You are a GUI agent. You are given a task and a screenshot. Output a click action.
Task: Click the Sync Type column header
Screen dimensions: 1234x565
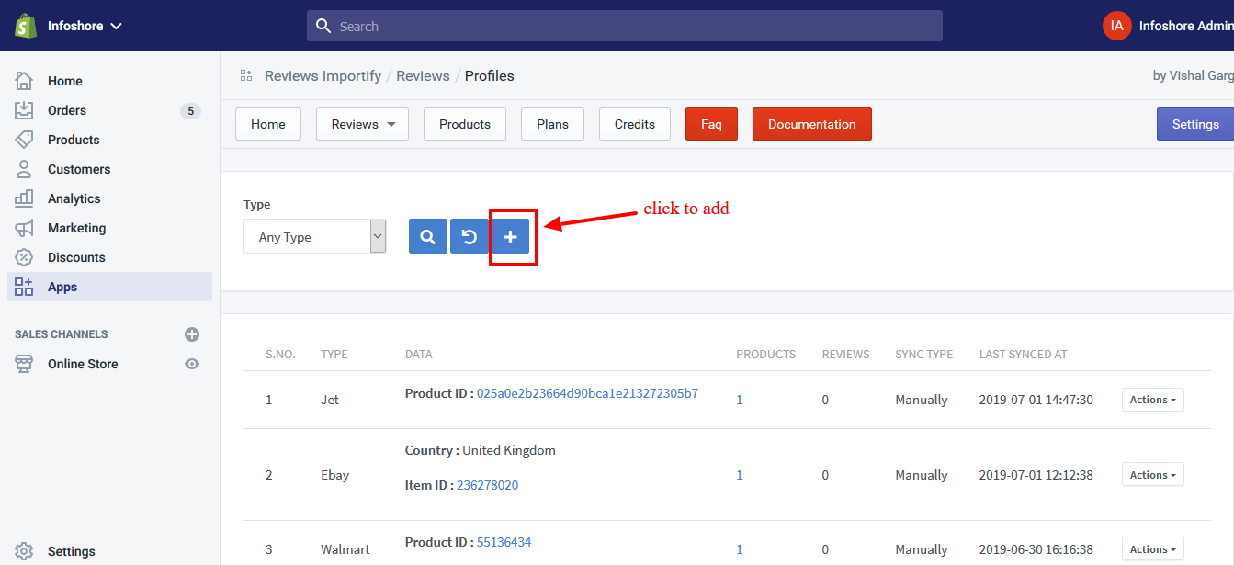[x=923, y=354]
